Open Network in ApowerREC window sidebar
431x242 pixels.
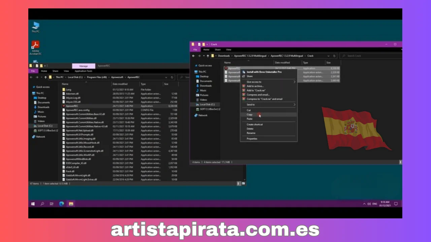38,136
